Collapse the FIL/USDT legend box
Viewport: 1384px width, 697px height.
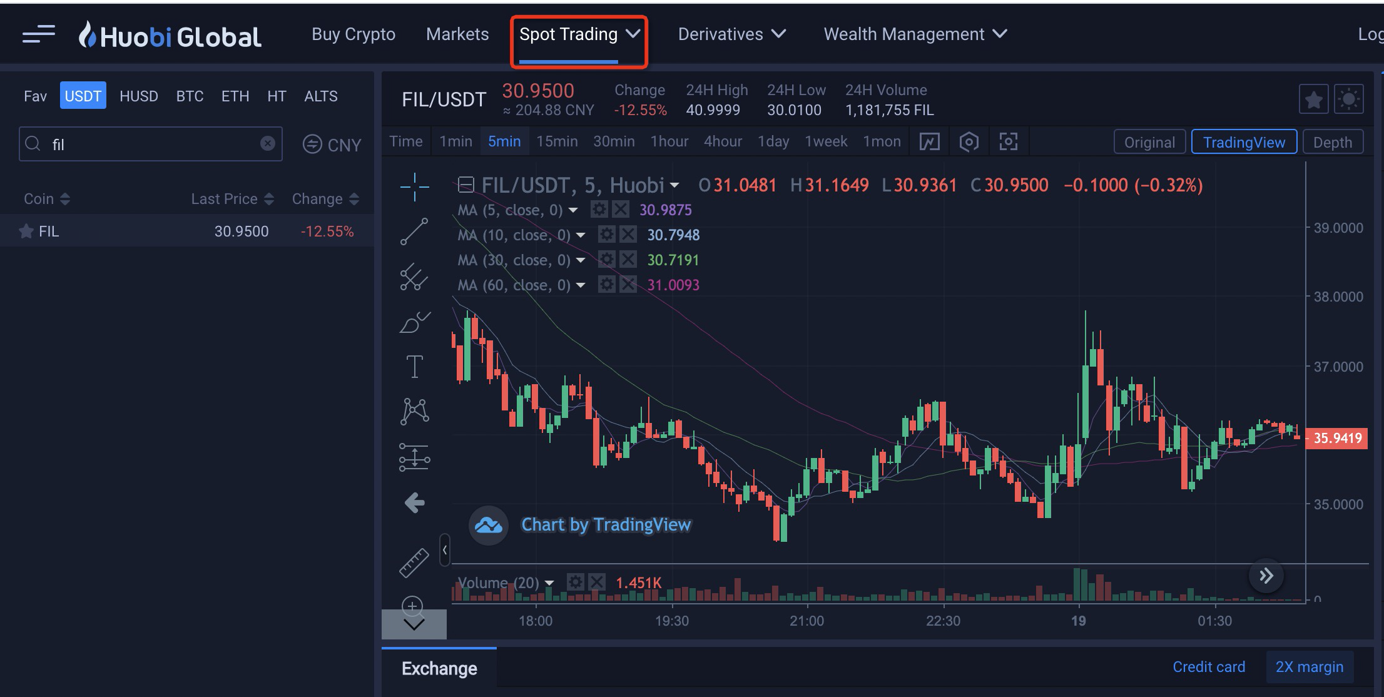pos(466,185)
